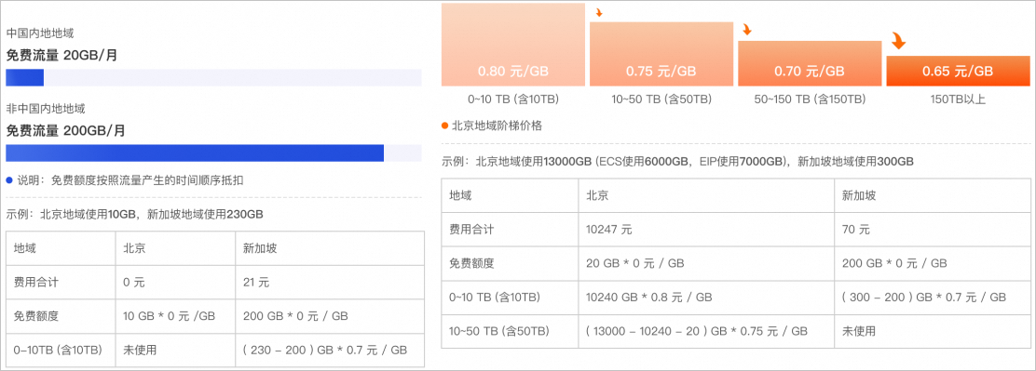This screenshot has width=1036, height=371.
Task: Click the 150TB以上 tier label
Action: coord(958,99)
